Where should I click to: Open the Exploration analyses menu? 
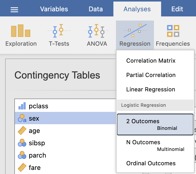[x=21, y=35]
